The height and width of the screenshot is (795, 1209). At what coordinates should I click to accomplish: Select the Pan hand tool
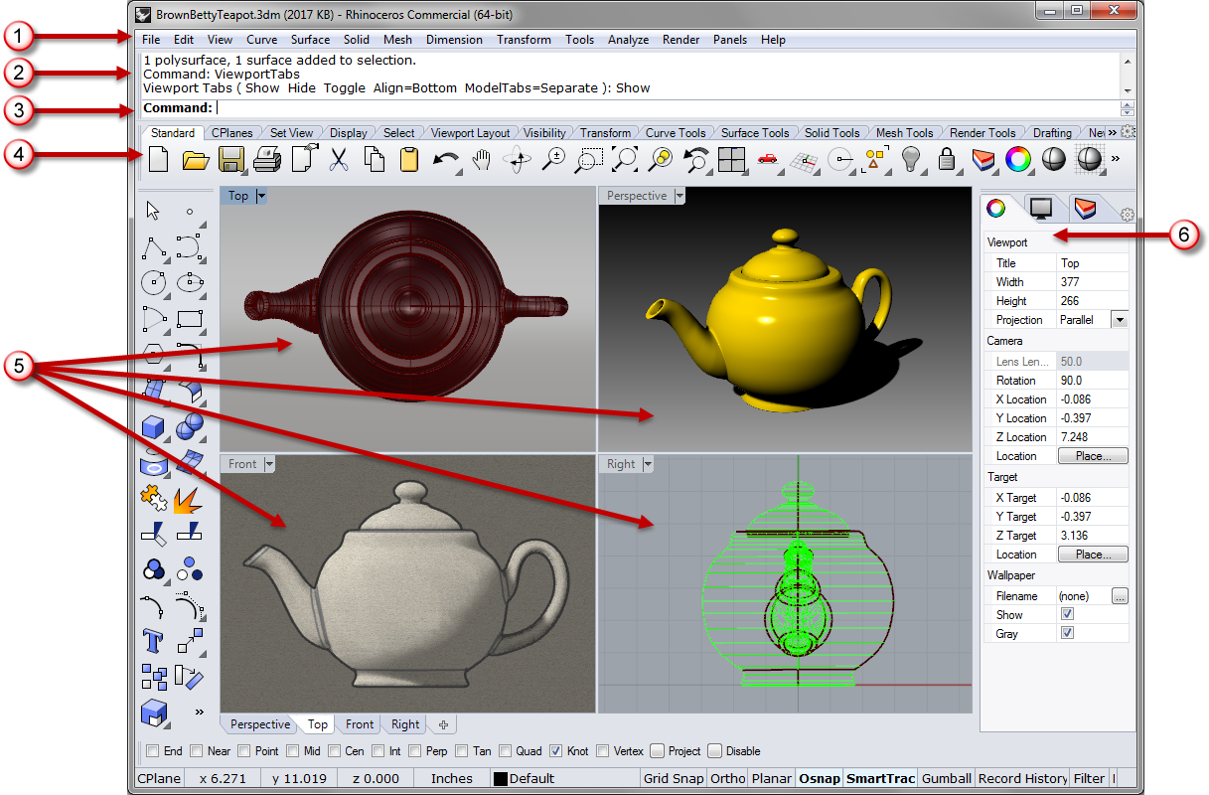(x=482, y=159)
